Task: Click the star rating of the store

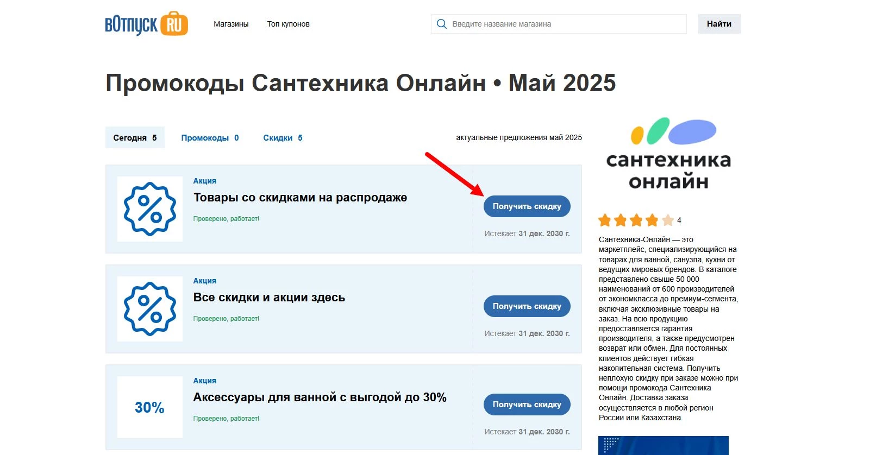Action: (x=636, y=220)
